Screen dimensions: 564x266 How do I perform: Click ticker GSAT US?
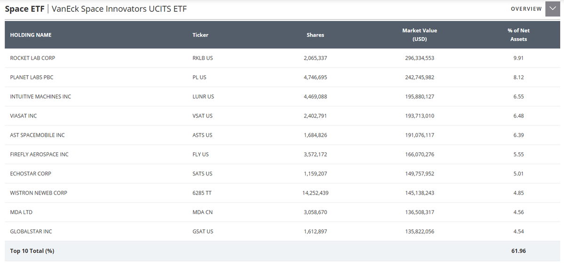(203, 232)
